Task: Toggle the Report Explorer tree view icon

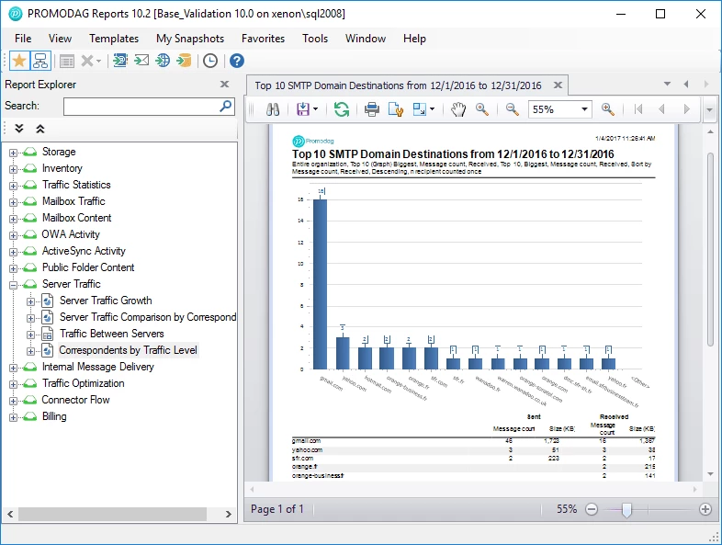Action: click(x=40, y=61)
